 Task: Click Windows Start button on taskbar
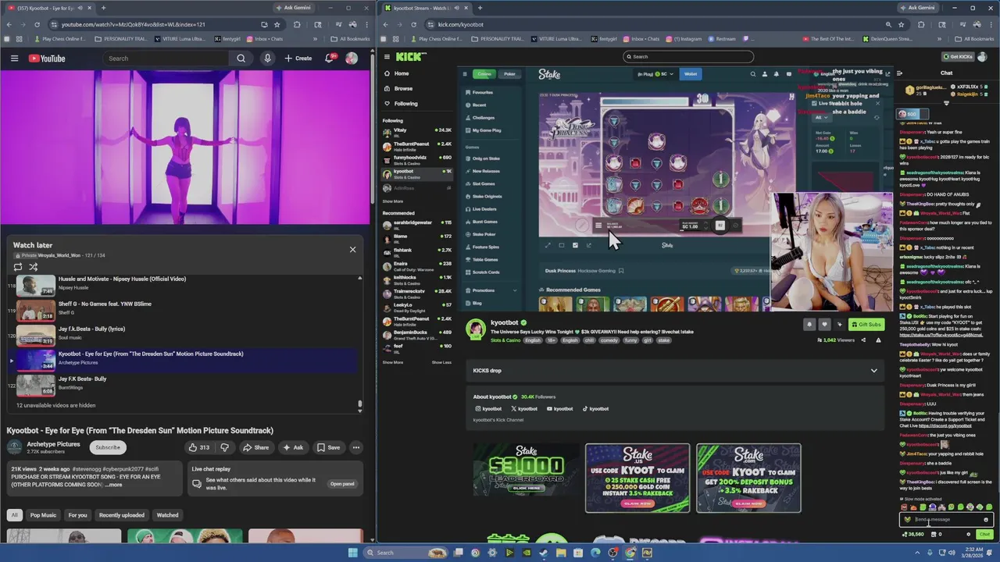tap(352, 553)
